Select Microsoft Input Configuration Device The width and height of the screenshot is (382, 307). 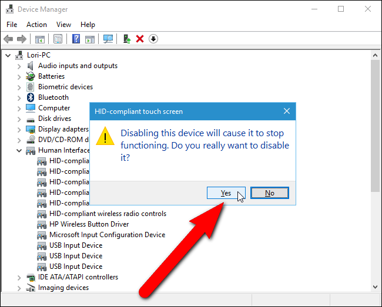click(x=107, y=235)
